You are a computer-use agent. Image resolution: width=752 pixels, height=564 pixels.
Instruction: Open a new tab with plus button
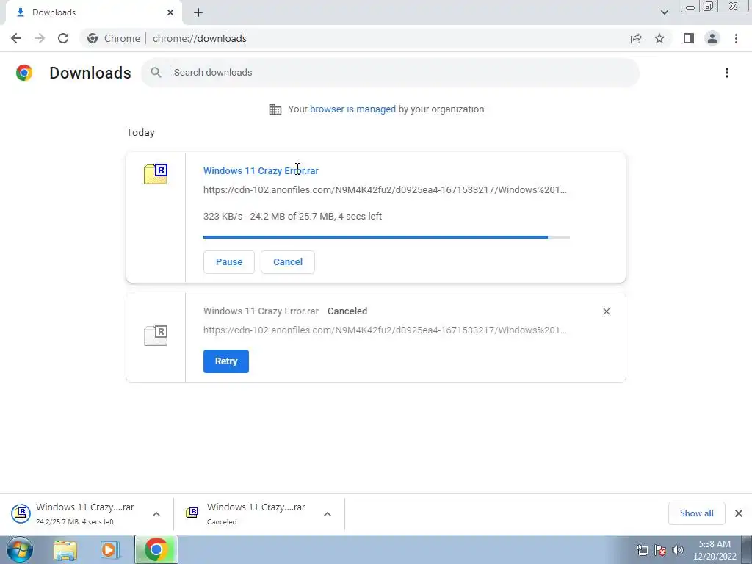(198, 12)
